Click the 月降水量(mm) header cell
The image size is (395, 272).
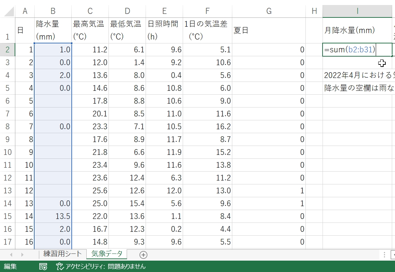coord(357,31)
